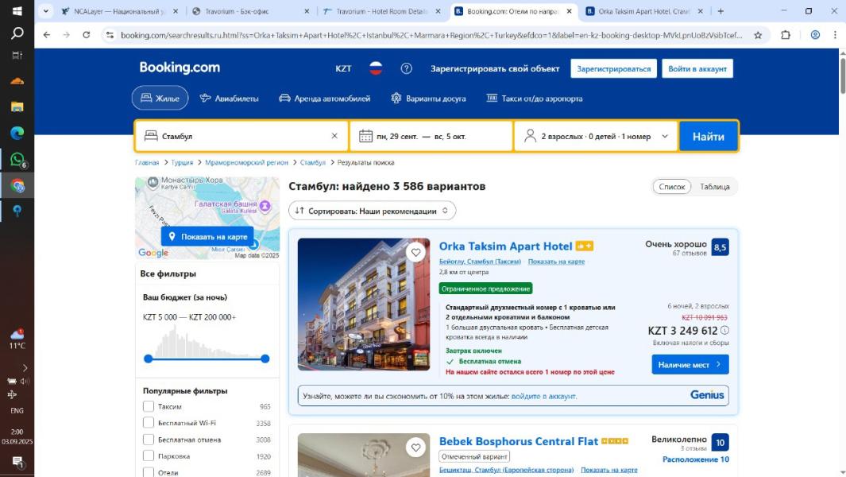Viewport: 846px width, 477px height.
Task: Open Orka Taksim Apart Hotel title link
Action: click(x=505, y=246)
